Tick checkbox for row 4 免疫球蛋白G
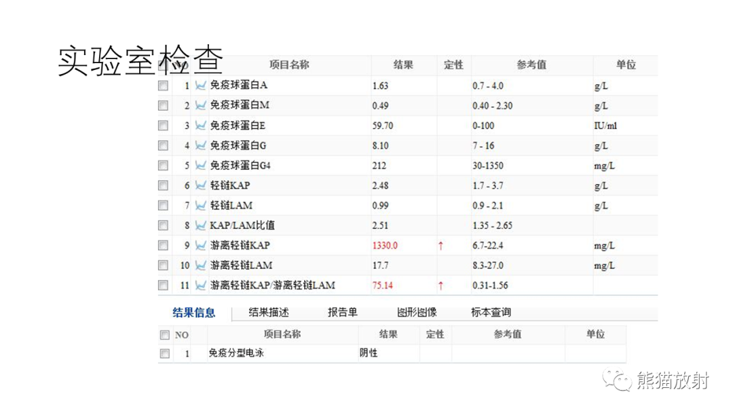The image size is (733, 413). (x=163, y=145)
